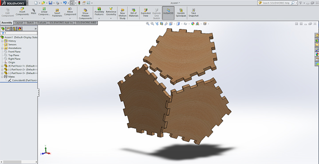Image resolution: width=319 pixels, height=164 pixels.
Task: Open Assembly Features dropdown arrow
Action: [x=99, y=18]
